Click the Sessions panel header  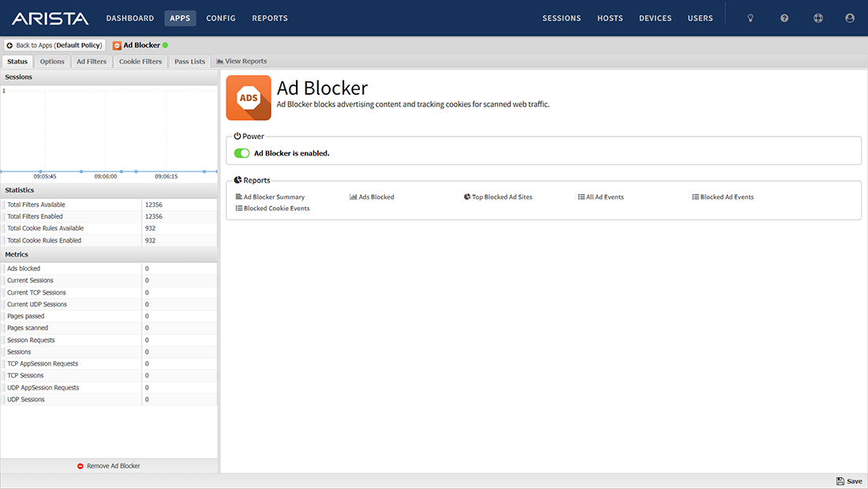(109, 77)
